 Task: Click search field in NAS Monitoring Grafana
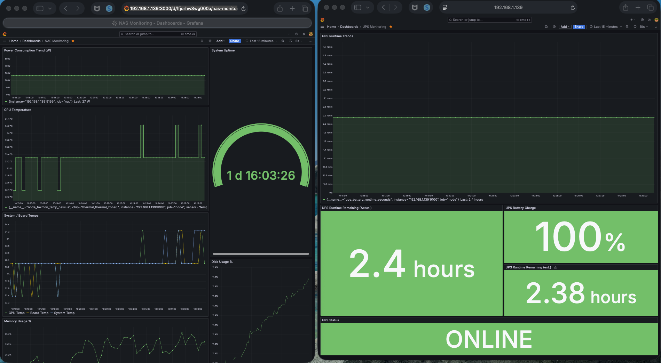tap(158, 34)
